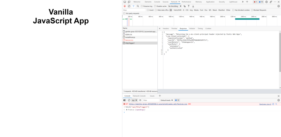The image size is (281, 137).
Task: Open the No throttling dropdown
Action: pos(174,6)
